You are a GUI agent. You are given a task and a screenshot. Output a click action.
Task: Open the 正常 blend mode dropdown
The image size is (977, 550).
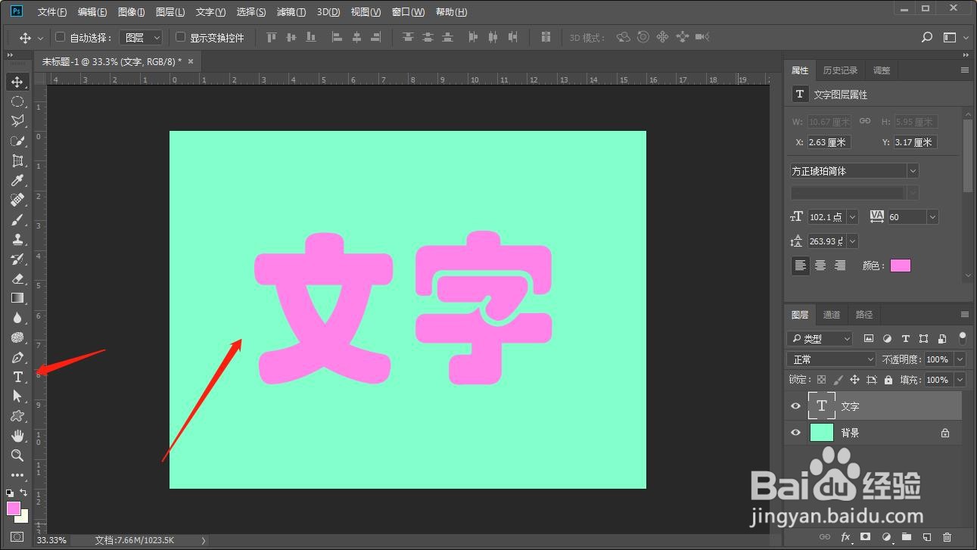coord(831,359)
